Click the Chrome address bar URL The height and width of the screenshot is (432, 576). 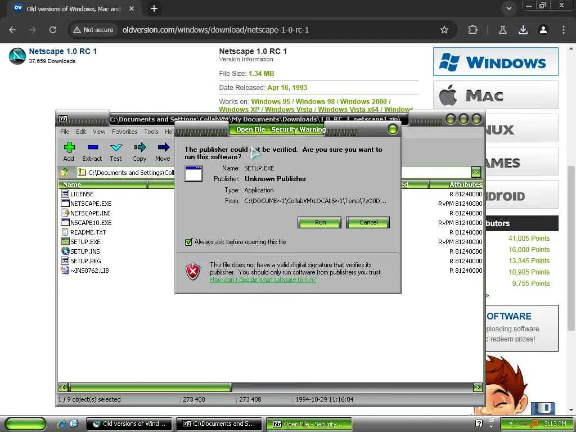coord(215,30)
